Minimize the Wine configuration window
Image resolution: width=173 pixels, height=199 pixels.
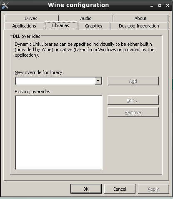click(x=152, y=6)
